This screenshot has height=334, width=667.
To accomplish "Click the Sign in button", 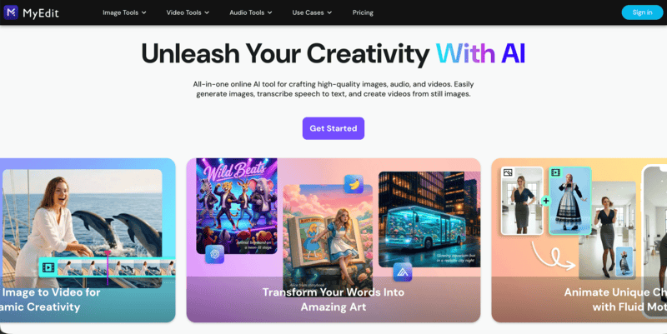I will (x=642, y=12).
